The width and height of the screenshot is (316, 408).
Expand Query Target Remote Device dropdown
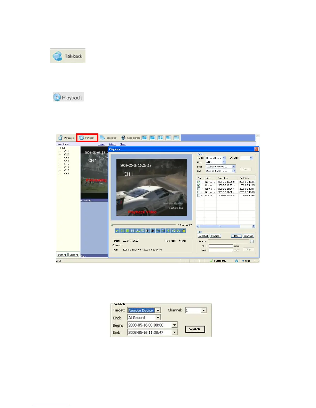[224, 158]
